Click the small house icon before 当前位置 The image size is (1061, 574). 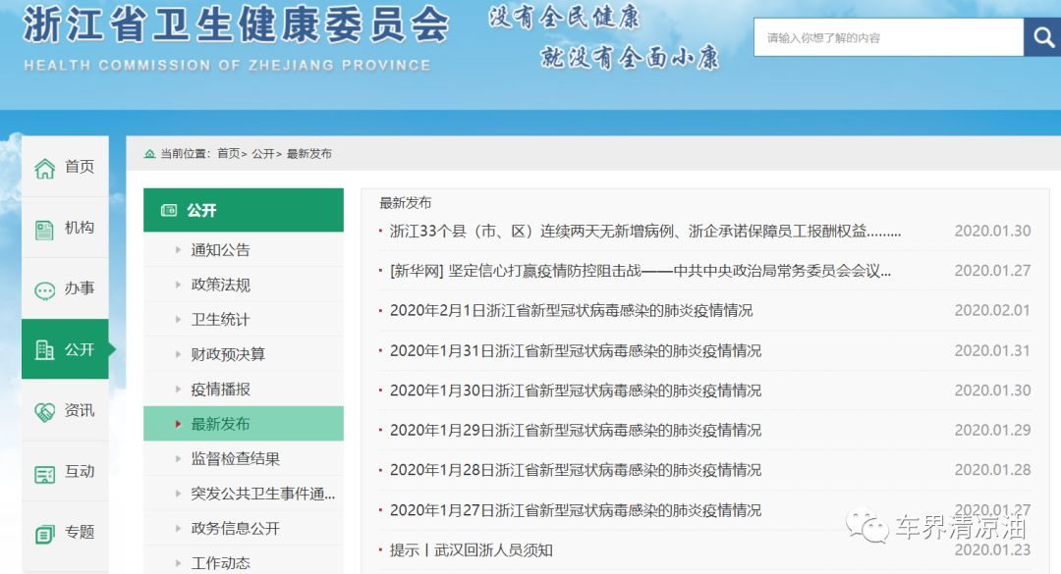150,154
